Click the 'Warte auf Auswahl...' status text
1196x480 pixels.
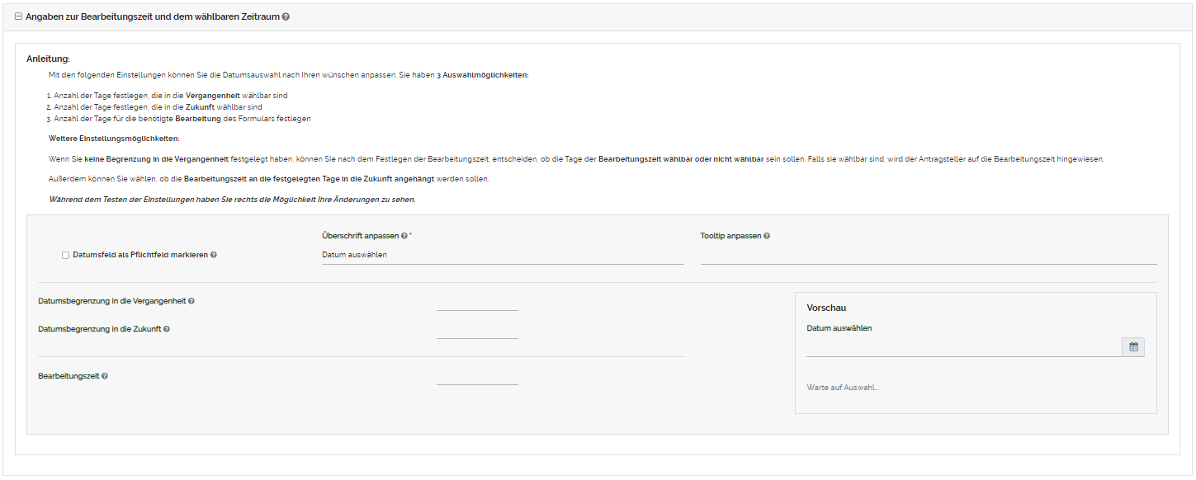click(843, 388)
